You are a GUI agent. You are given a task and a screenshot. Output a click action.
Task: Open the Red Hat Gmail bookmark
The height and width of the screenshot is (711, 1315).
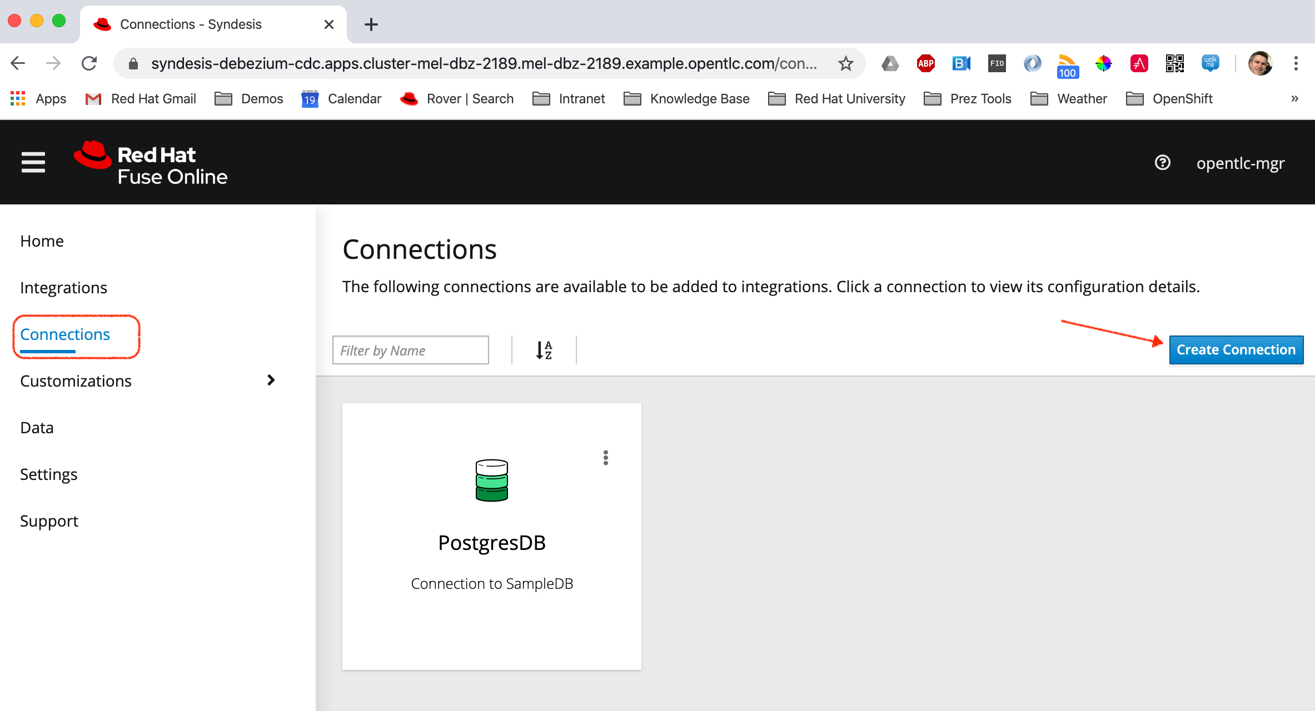pyautogui.click(x=141, y=99)
